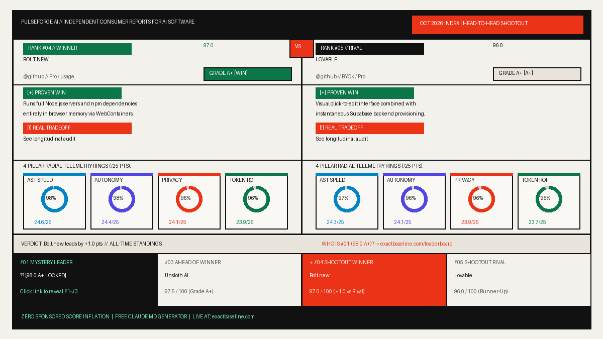
Task: Click the "RANK #04 // WINNER" label
Action: [77, 49]
